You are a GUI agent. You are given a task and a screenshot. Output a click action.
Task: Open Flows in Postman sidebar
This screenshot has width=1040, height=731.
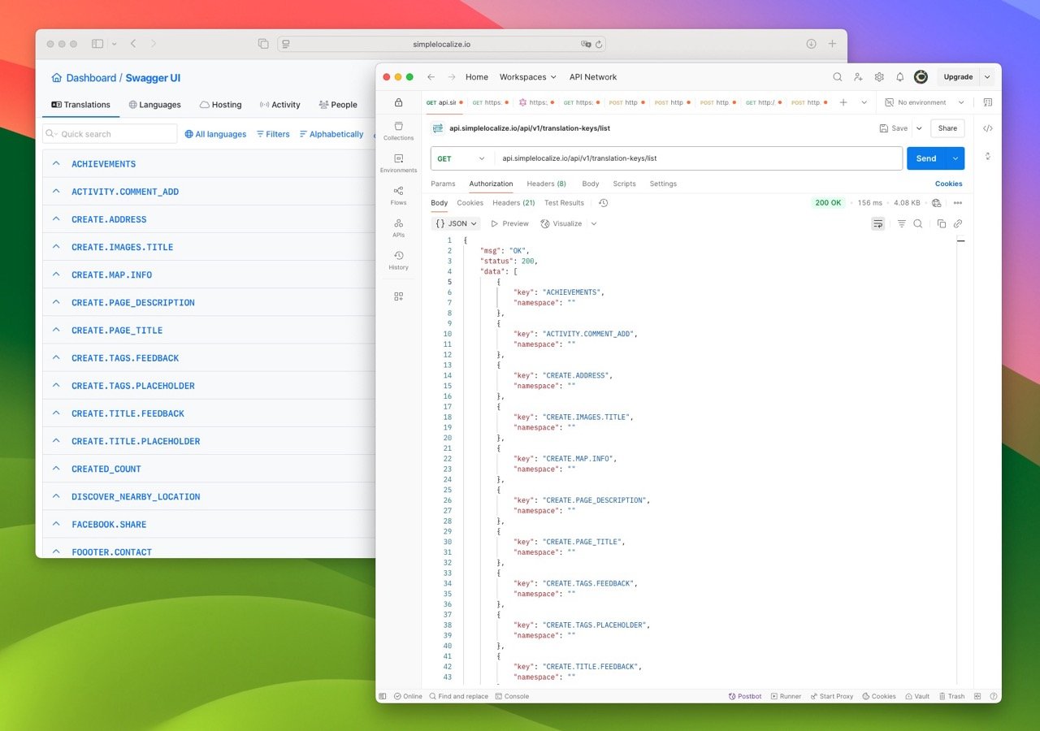pyautogui.click(x=398, y=195)
